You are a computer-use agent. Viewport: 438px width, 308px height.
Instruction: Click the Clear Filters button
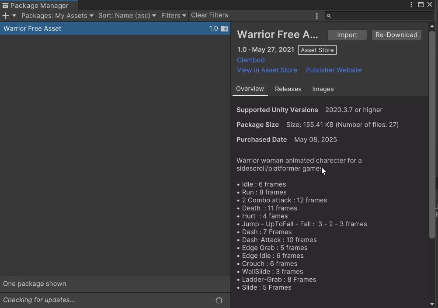click(209, 15)
